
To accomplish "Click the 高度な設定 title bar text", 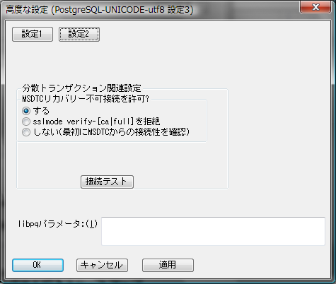I will pos(27,10).
